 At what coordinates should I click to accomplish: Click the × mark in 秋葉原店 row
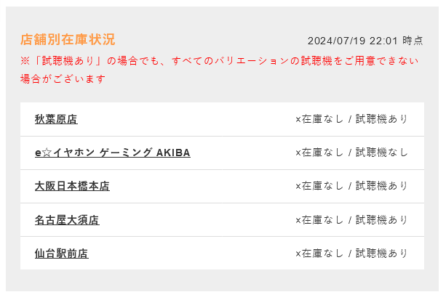pyautogui.click(x=298, y=120)
